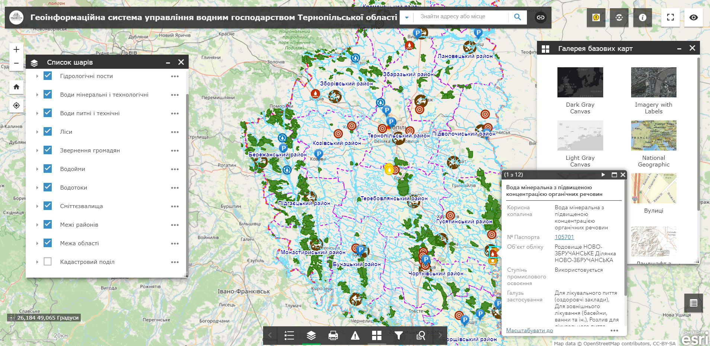Open the attribute search tool

pos(421,335)
